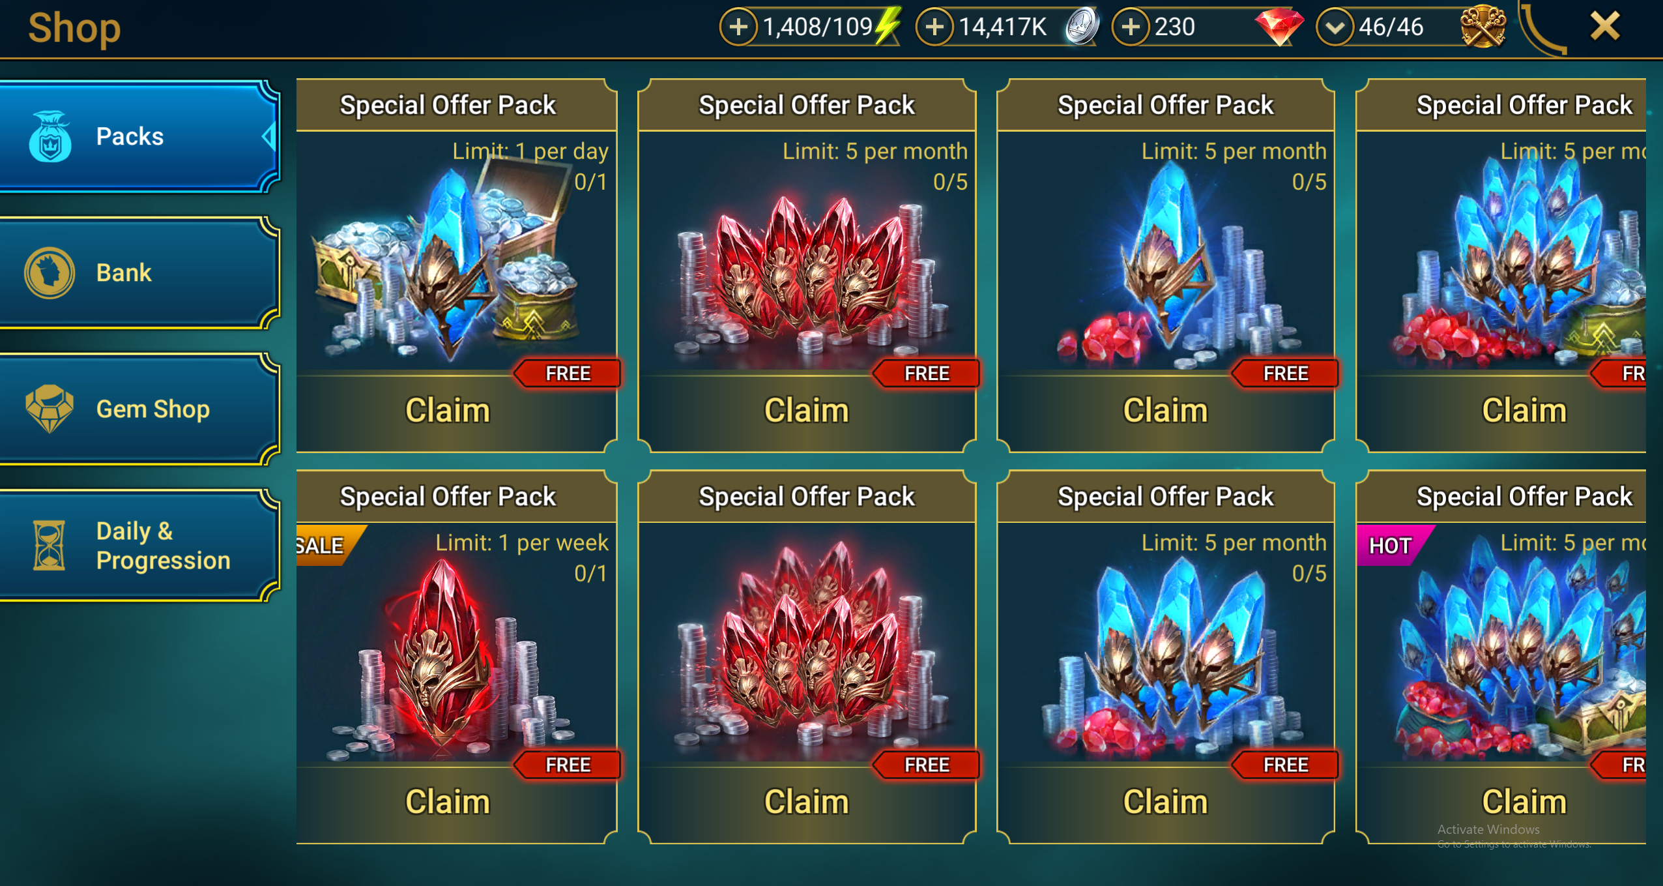Click the red gem icon
Viewport: 1663px width, 886px height.
pyautogui.click(x=1279, y=27)
